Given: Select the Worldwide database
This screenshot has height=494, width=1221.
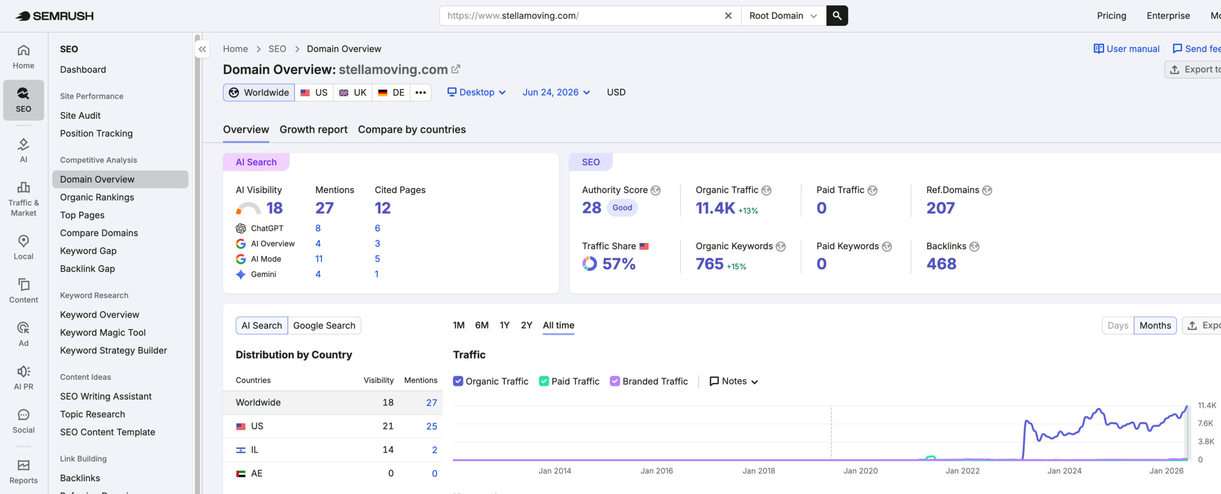Looking at the screenshot, I should point(259,92).
